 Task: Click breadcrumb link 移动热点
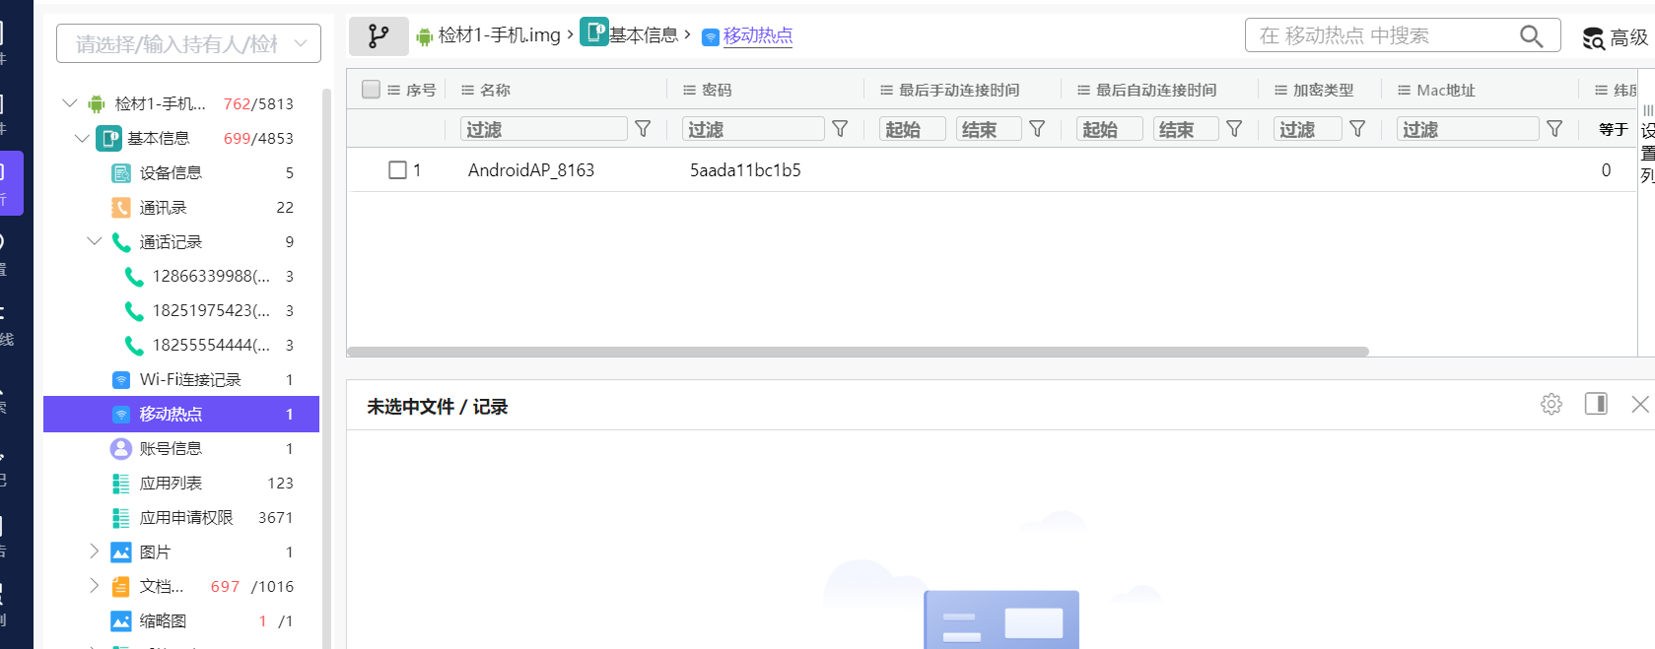[758, 35]
